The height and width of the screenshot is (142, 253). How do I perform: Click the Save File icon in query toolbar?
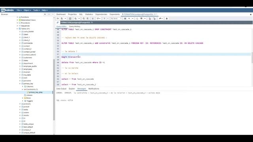pyautogui.click(x=62, y=19)
